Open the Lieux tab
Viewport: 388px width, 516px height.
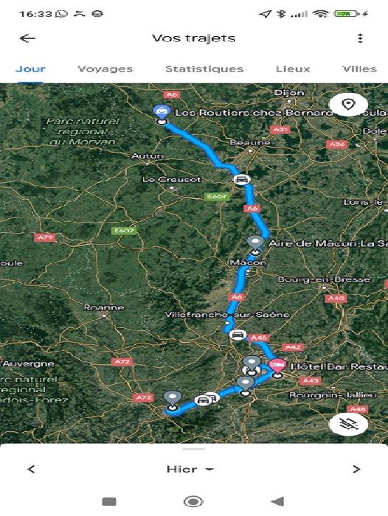pyautogui.click(x=293, y=69)
